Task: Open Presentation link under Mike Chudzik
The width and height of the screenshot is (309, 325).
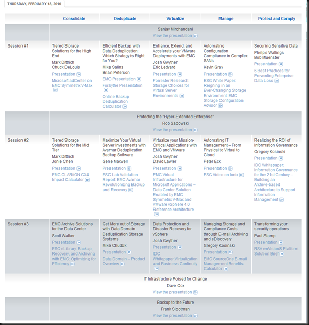Action: point(114,252)
